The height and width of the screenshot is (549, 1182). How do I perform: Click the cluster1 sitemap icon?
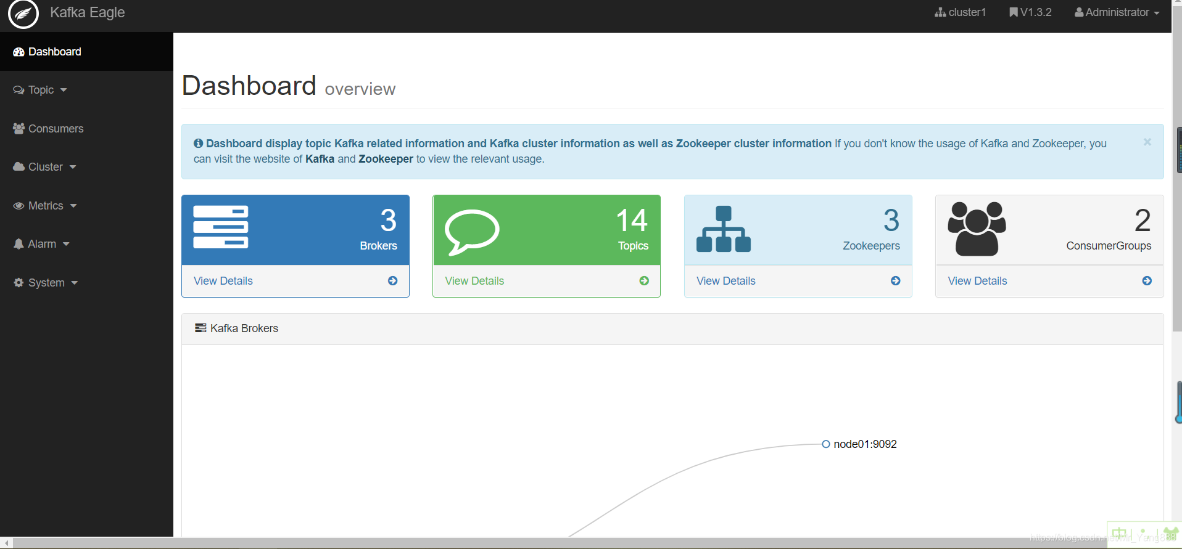(x=940, y=12)
